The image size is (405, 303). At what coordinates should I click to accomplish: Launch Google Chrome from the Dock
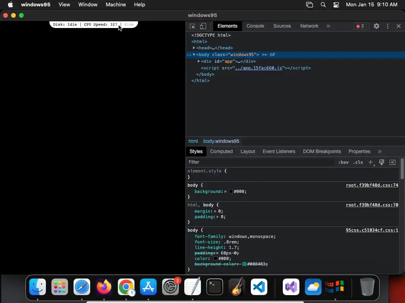click(126, 287)
